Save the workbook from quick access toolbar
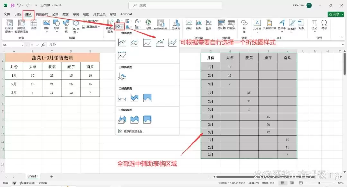This screenshot has height=187, width=347. tap(13, 5)
